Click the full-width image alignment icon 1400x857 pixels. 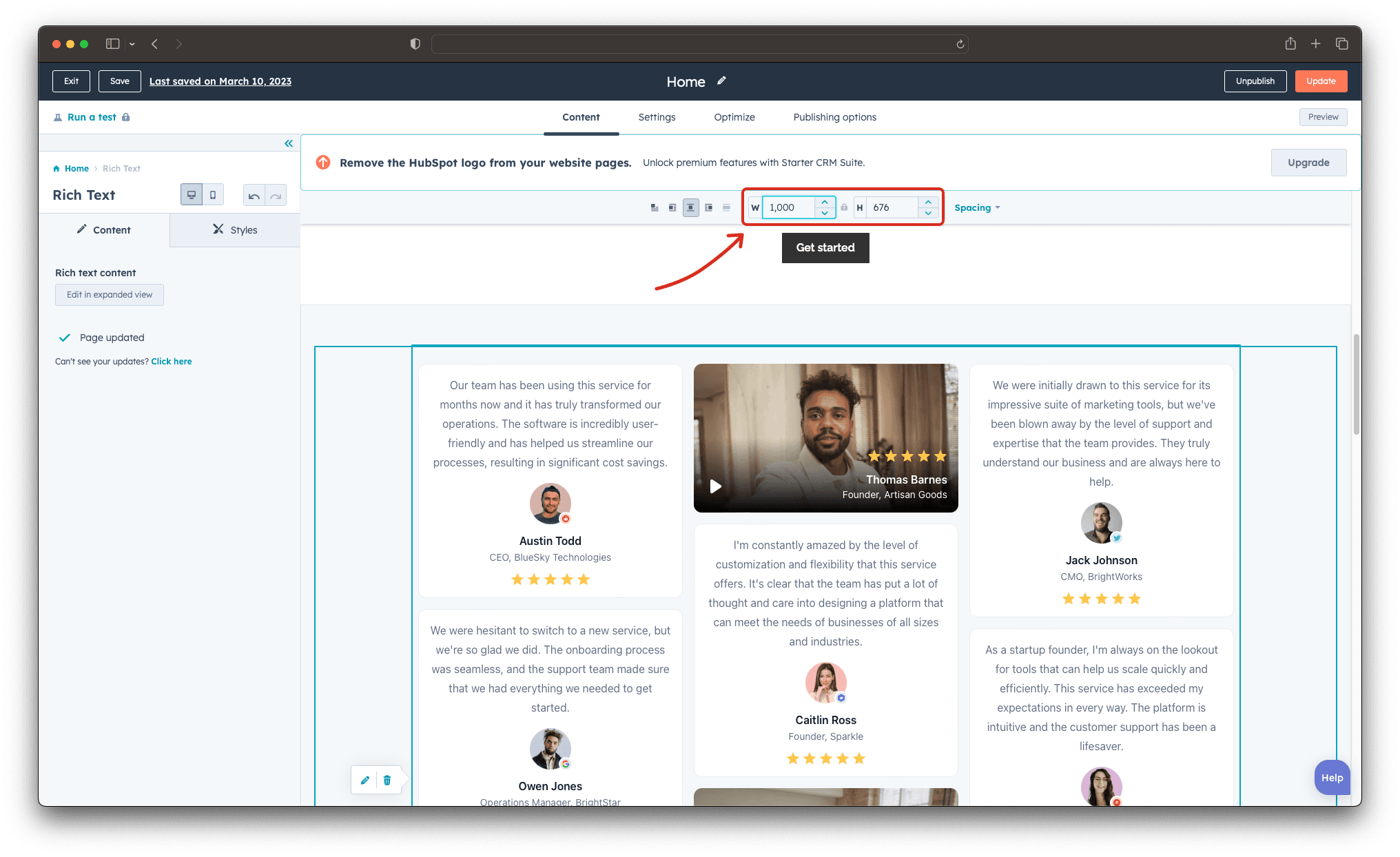tap(726, 207)
